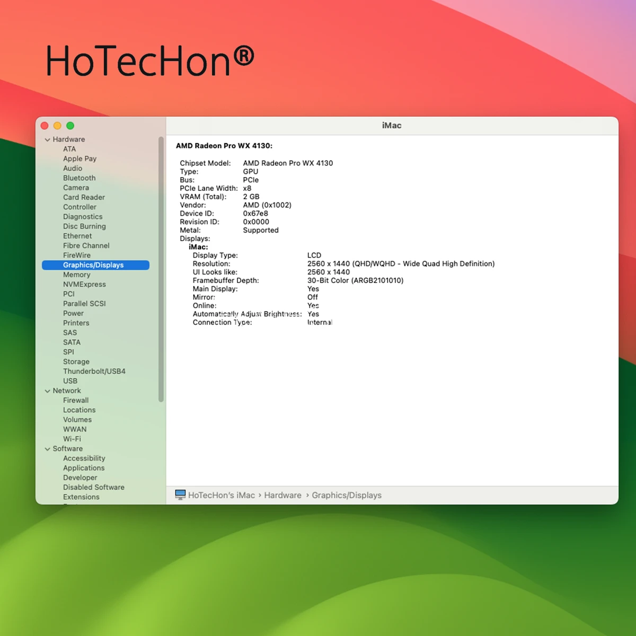
Task: Click the Hardware section label
Action: pos(68,139)
